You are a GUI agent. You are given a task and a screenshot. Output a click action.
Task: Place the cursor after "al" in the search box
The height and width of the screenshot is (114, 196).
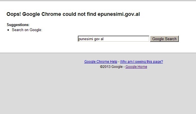click(x=104, y=39)
